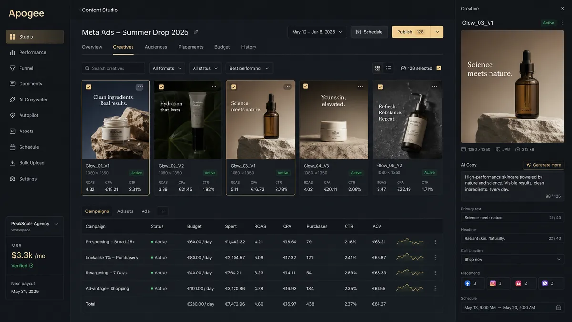Click the pencil icon to edit campaign title
The height and width of the screenshot is (322, 572).
pyautogui.click(x=195, y=32)
